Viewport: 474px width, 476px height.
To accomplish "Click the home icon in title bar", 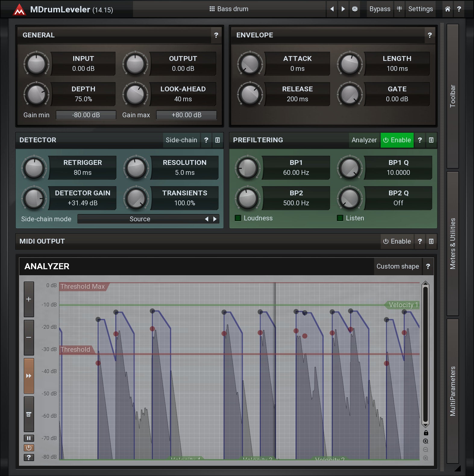I will [447, 9].
